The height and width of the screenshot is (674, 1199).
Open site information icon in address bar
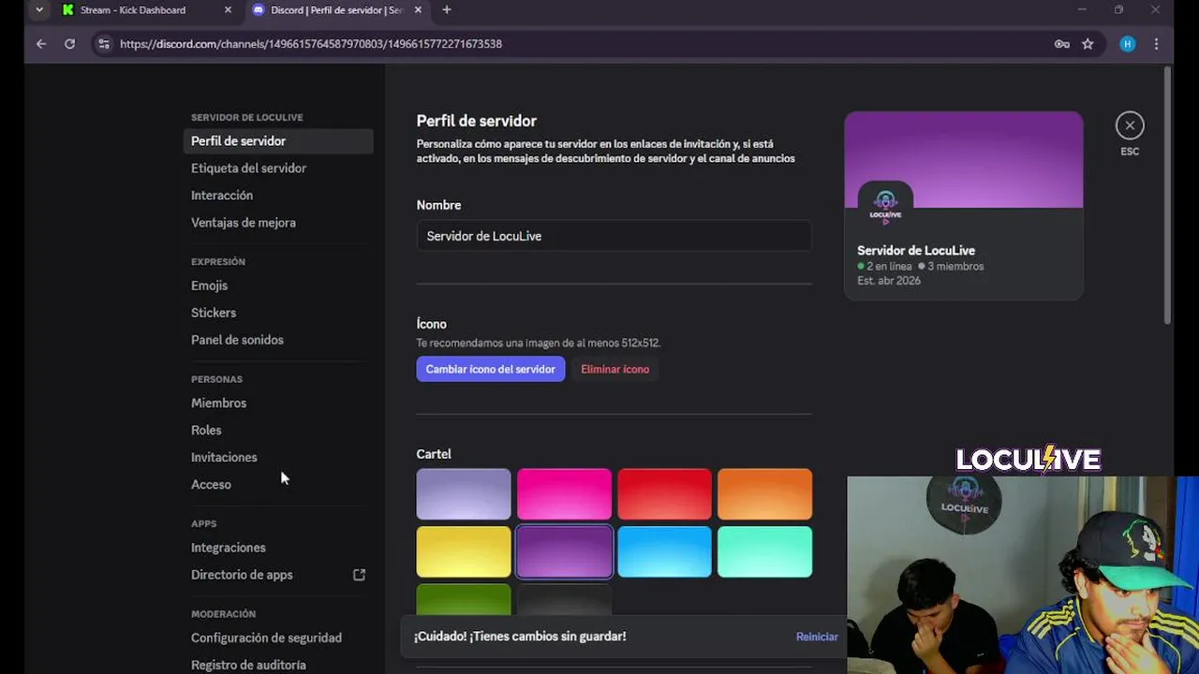[104, 44]
